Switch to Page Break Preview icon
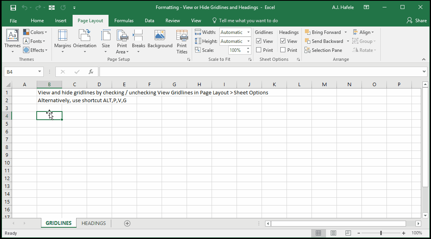The height and width of the screenshot is (239, 431). [348, 233]
